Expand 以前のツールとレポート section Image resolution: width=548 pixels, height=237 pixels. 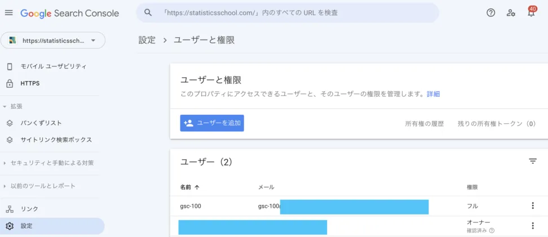point(39,186)
